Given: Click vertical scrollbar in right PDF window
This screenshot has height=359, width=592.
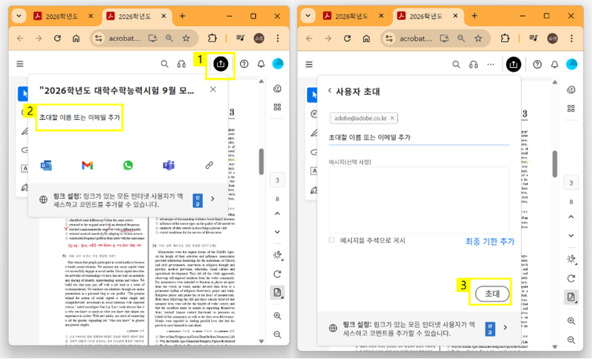Looking at the screenshot, I should click(x=555, y=164).
